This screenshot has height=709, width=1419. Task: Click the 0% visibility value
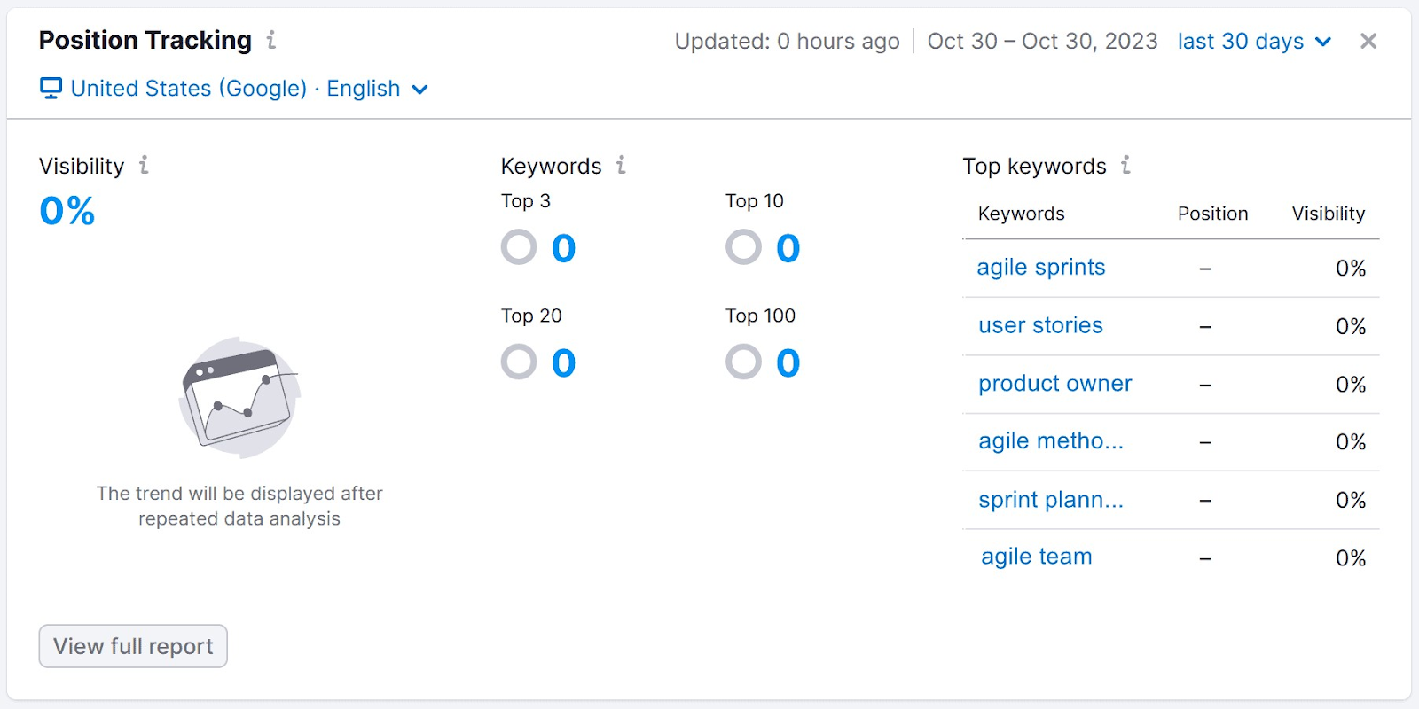pos(65,211)
